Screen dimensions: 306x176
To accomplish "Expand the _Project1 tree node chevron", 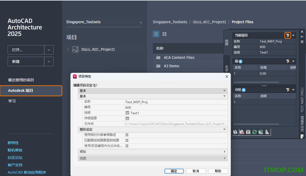I will coord(68,49).
